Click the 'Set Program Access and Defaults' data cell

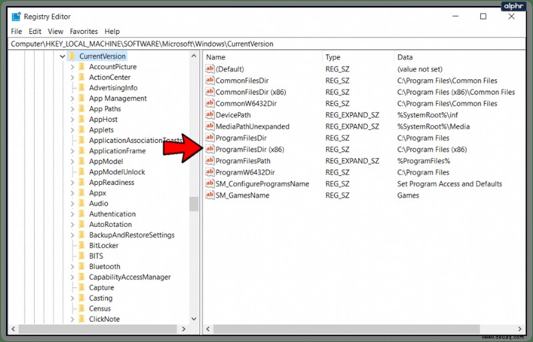coord(449,184)
